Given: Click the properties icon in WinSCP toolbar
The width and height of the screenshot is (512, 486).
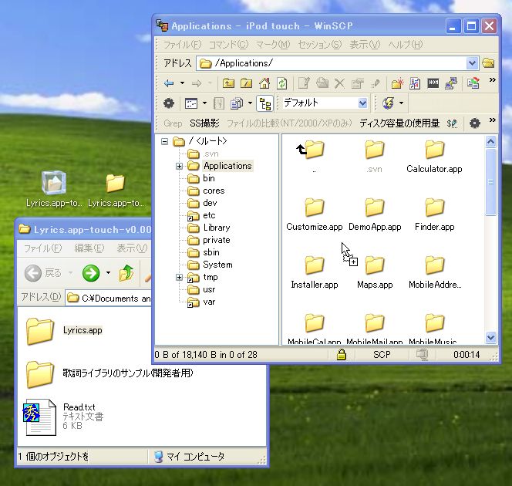Looking at the screenshot, I should pos(357,83).
